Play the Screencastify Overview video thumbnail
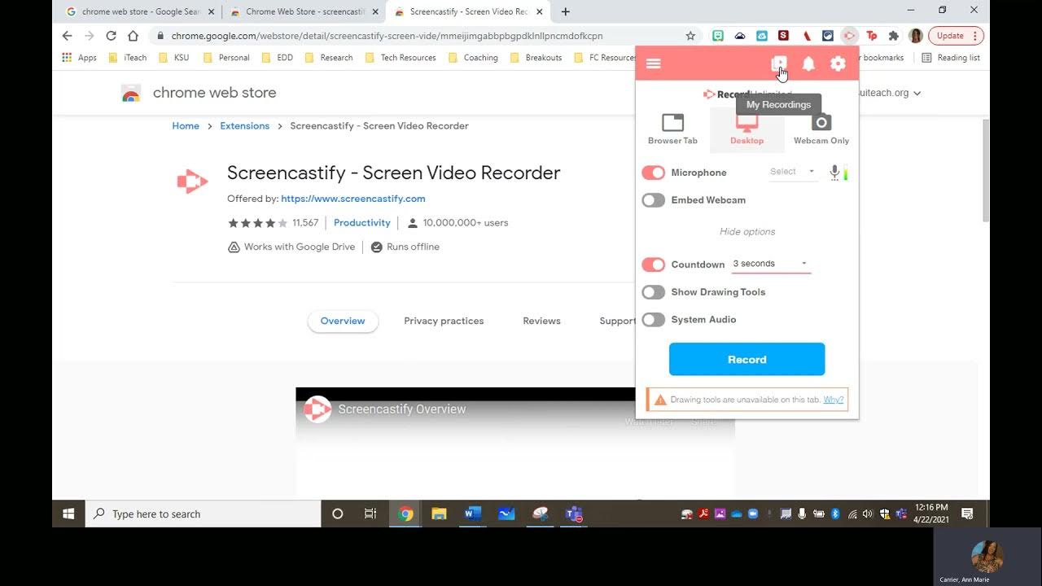Image resolution: width=1042 pixels, height=586 pixels. point(514,444)
